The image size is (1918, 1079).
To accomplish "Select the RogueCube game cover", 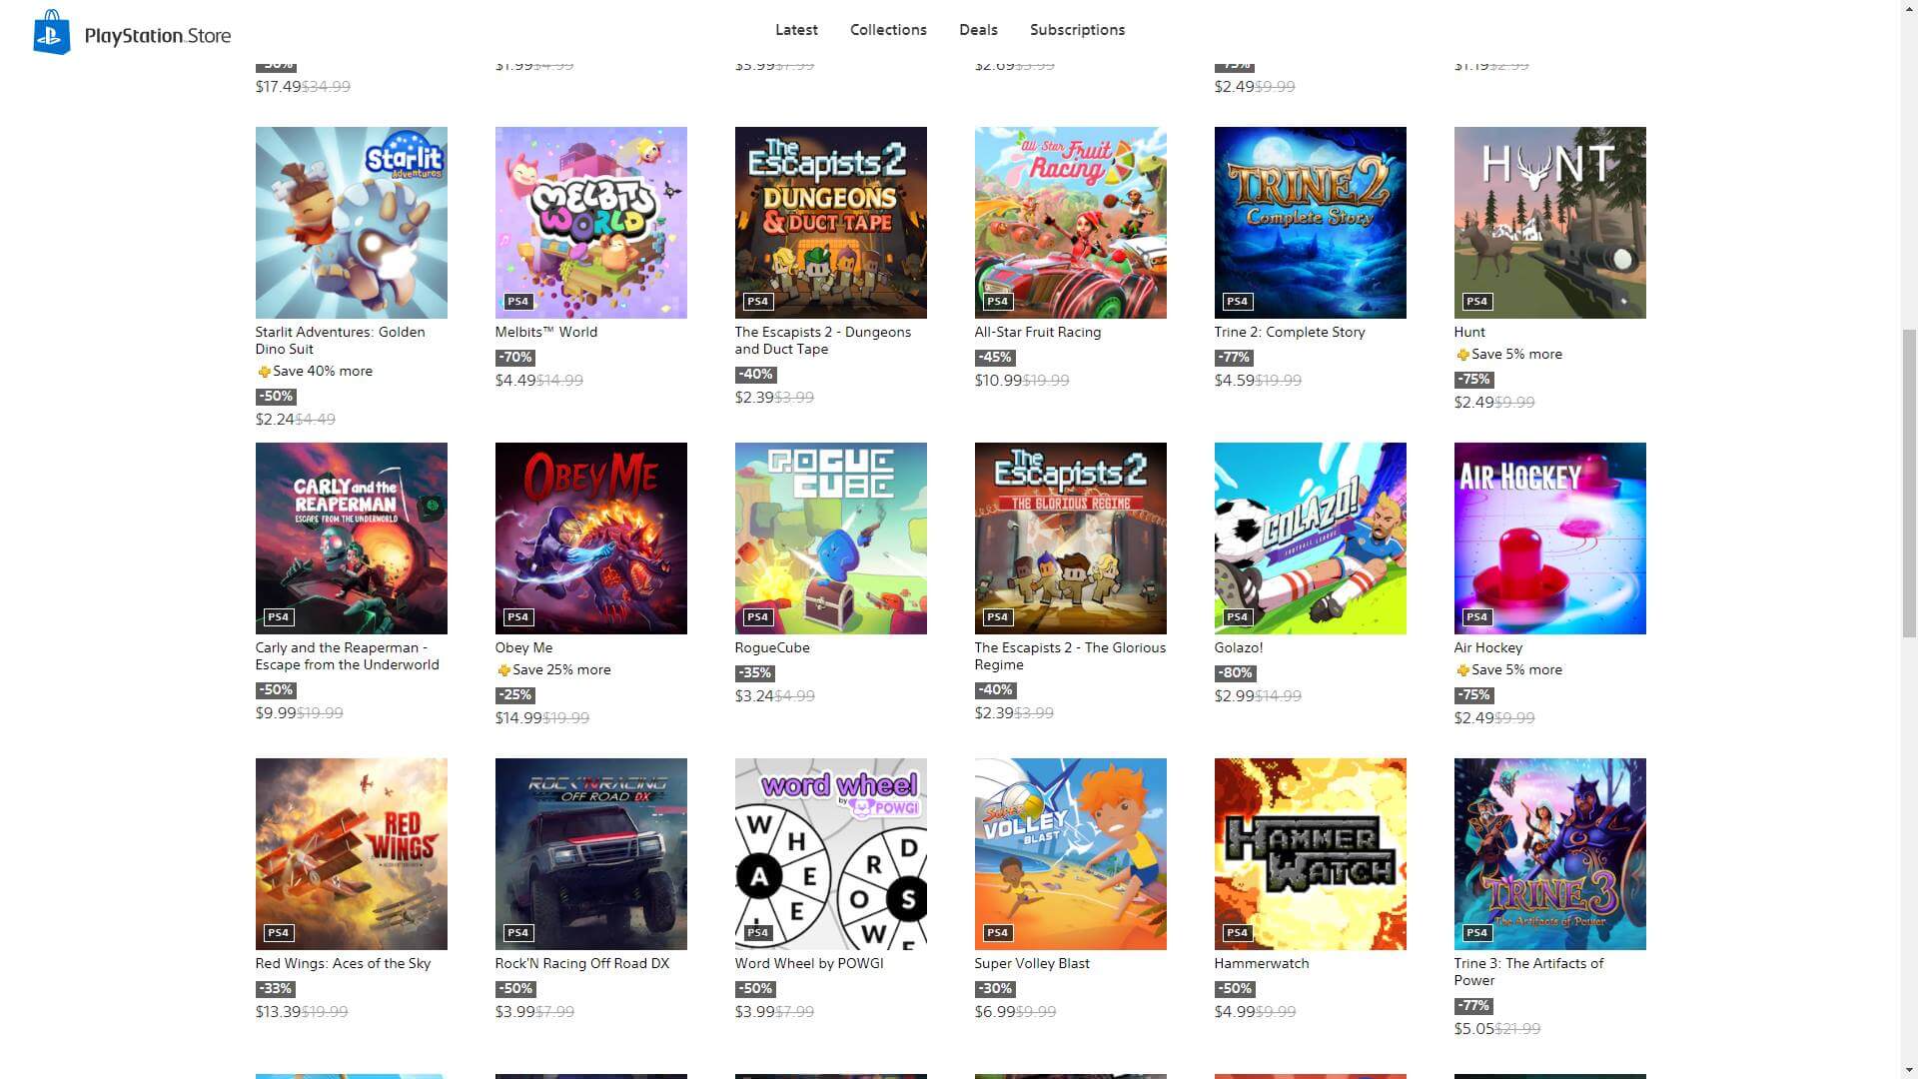I will [830, 538].
